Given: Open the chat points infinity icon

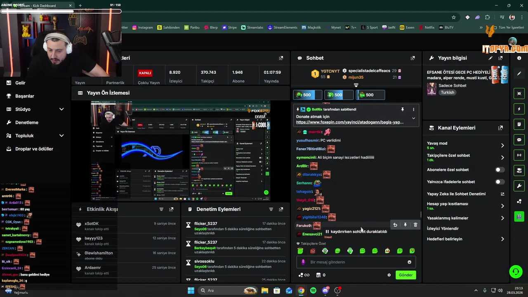Looking at the screenshot, I should coord(304,275).
